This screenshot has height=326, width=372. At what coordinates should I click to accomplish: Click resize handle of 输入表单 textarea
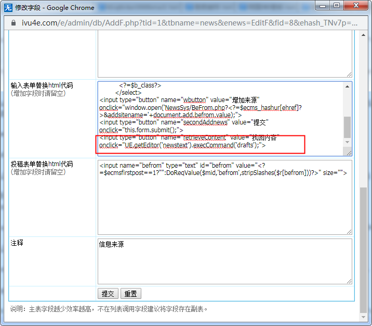[x=349, y=153]
